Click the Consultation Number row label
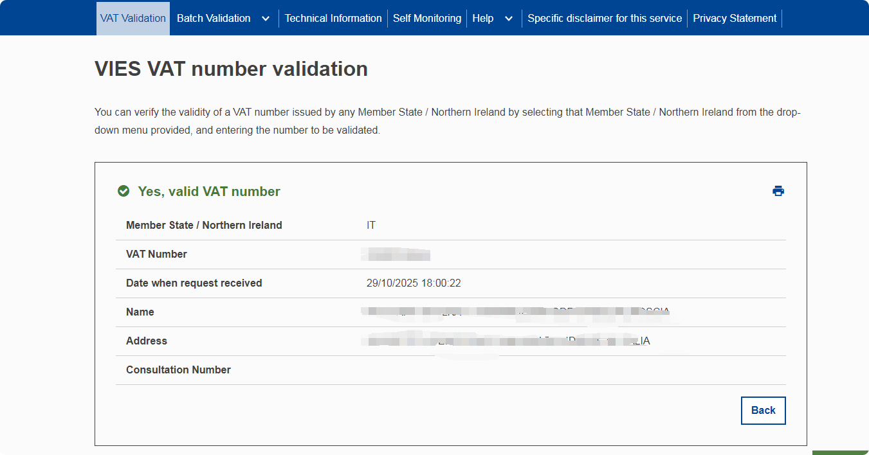Viewport: 869px width, 455px height. 178,370
